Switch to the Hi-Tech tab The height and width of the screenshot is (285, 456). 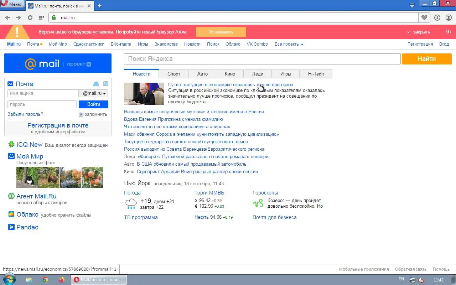(x=316, y=74)
